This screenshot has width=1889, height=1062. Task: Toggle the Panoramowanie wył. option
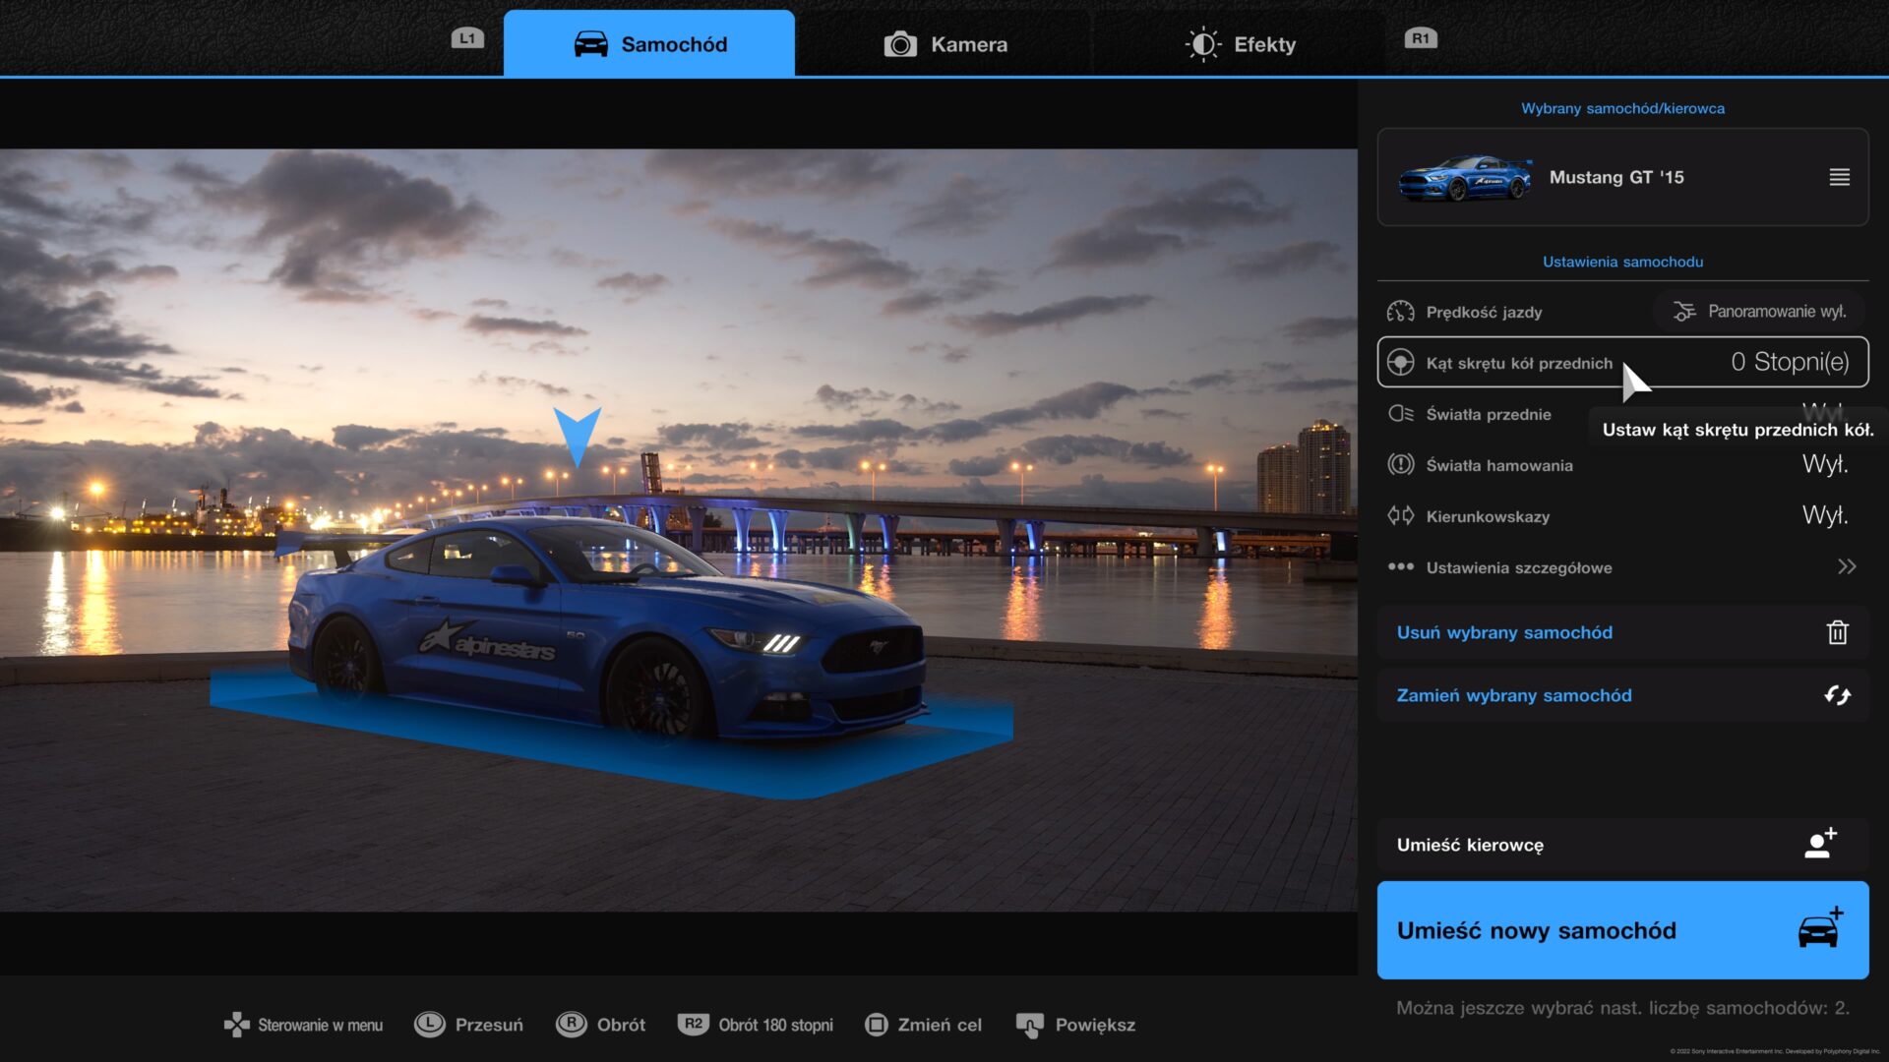1759,312
